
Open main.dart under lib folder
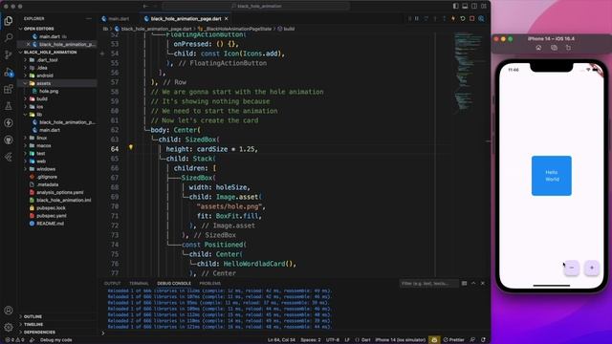pyautogui.click(x=50, y=130)
